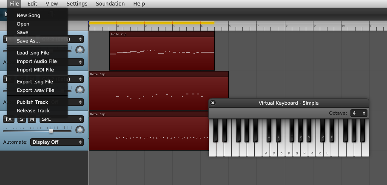
Task: Click bar 11 on the timeline ruler
Action: pyautogui.click(x=370, y=26)
